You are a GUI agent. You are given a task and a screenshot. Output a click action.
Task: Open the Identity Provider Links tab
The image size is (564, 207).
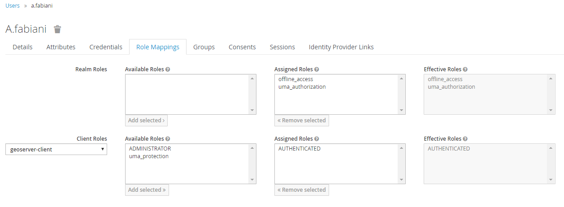[x=341, y=47]
